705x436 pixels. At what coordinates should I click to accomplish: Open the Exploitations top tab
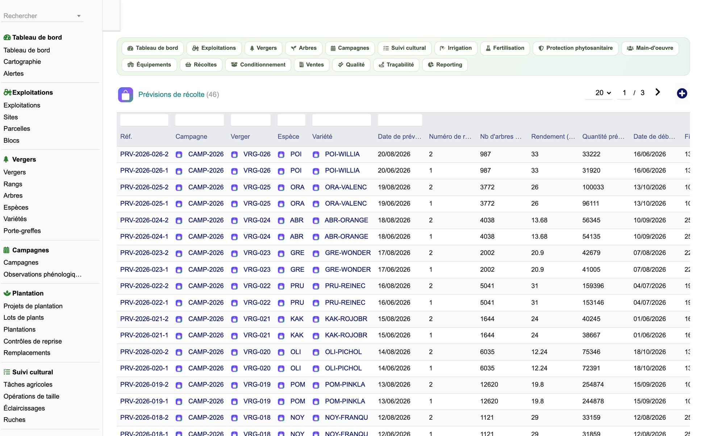pyautogui.click(x=214, y=48)
